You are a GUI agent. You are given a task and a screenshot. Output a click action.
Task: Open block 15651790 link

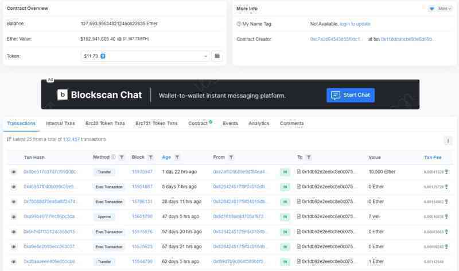(142, 217)
